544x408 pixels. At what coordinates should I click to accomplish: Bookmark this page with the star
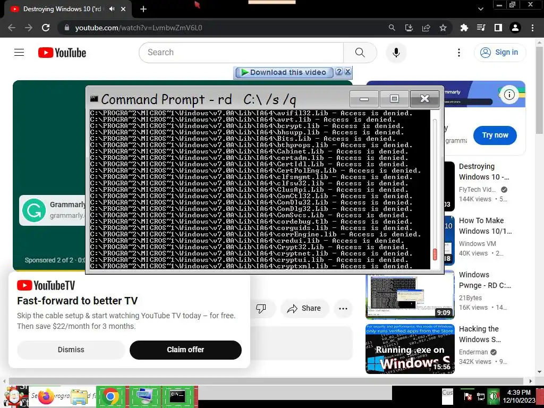click(443, 28)
